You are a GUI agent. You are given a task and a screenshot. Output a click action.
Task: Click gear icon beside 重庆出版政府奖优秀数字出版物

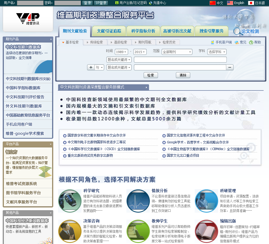pyautogui.click(x=65, y=156)
